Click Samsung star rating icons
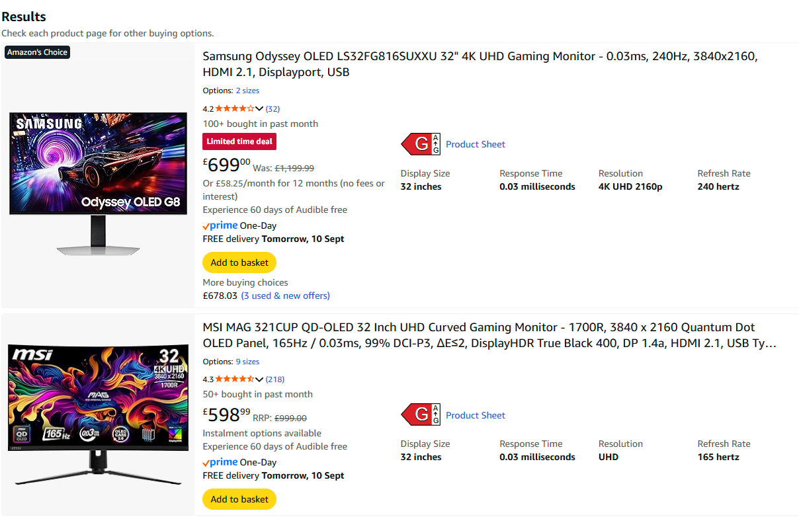This screenshot has width=799, height=517. [x=234, y=109]
